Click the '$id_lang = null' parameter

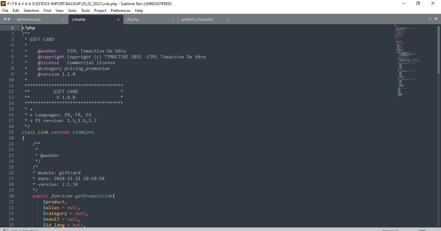(63, 225)
